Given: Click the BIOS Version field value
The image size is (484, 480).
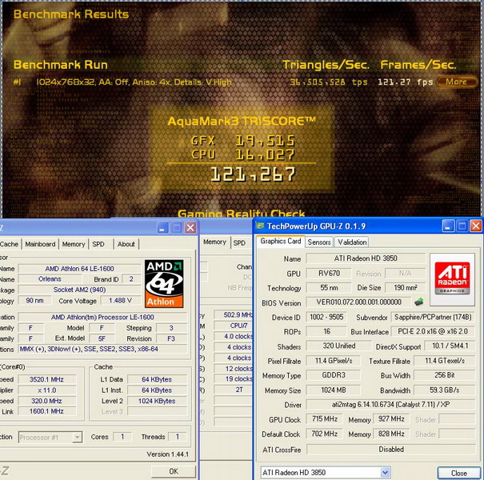Looking at the screenshot, I should (x=358, y=302).
